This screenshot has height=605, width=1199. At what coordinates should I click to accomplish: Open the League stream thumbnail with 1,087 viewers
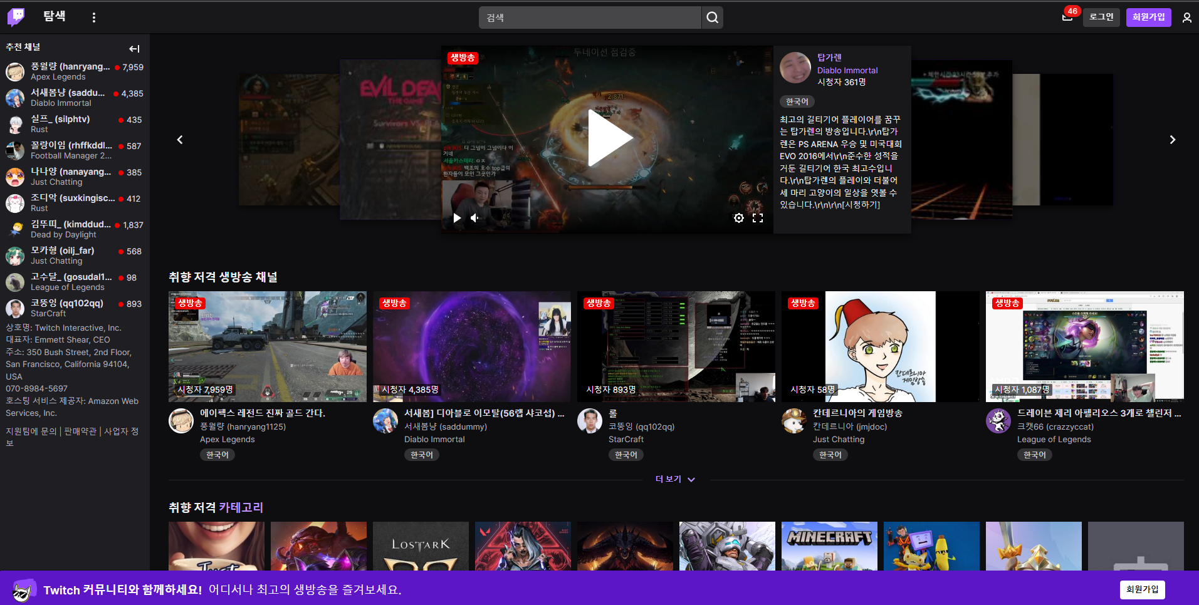(x=1085, y=346)
